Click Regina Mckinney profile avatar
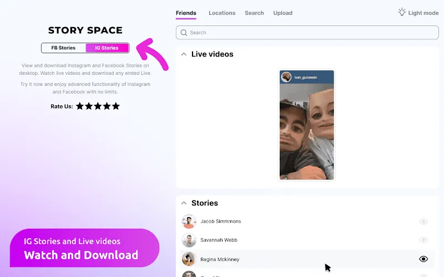 coord(189,259)
